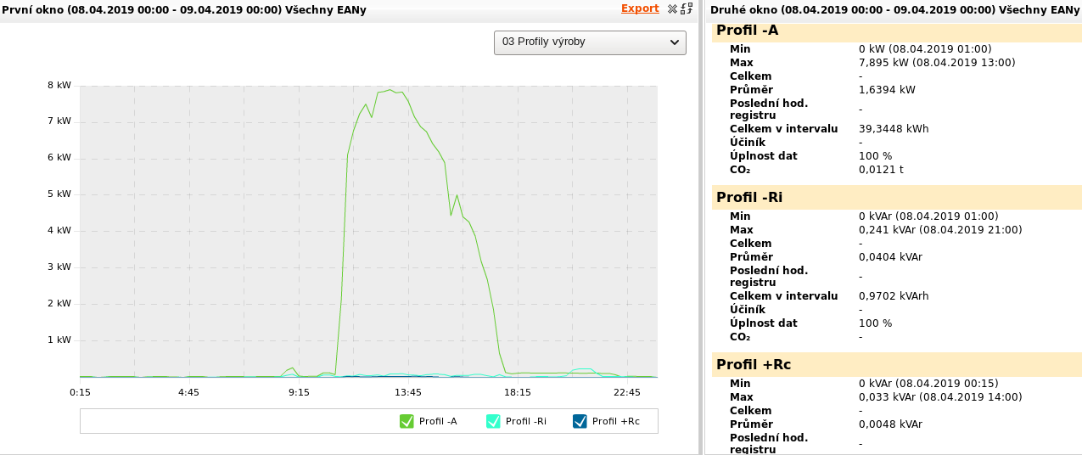
Task: Click the '8 kW' y-axis label
Action: pyautogui.click(x=59, y=86)
